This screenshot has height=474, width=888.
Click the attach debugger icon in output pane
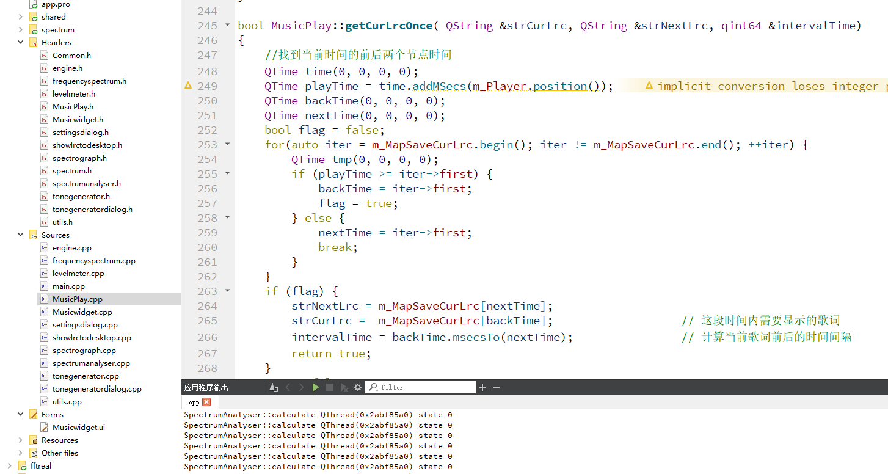[x=344, y=387]
